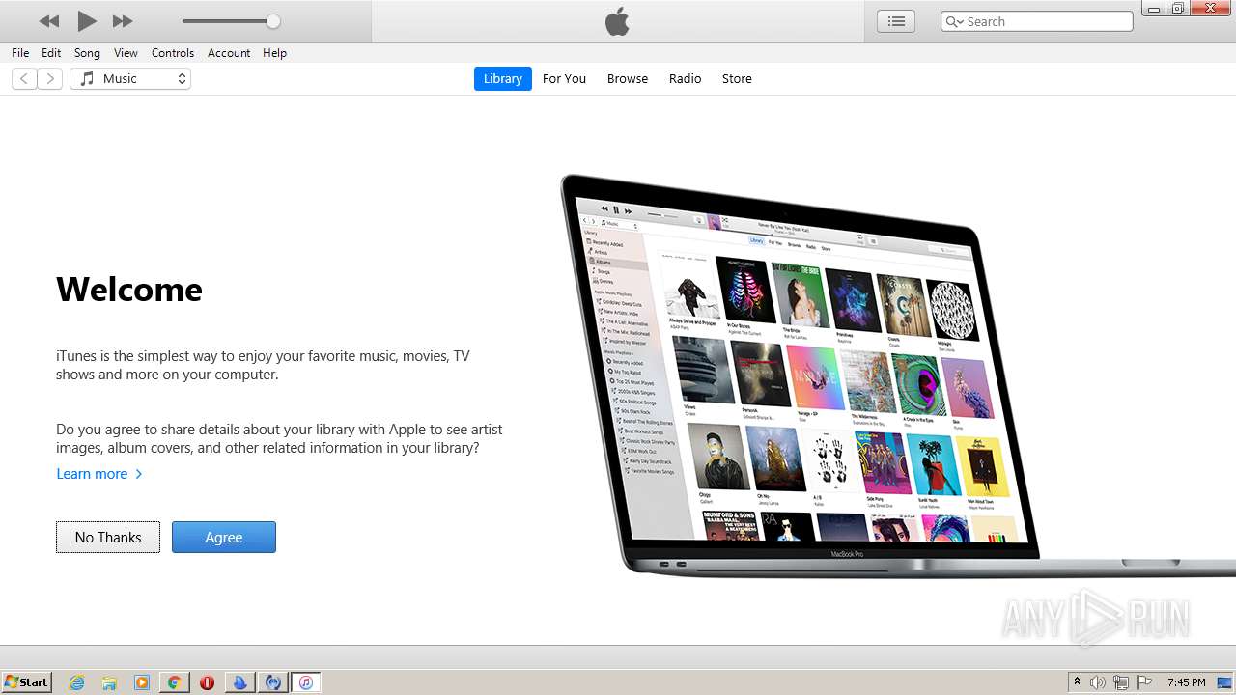Go forward with the right arrow button

50,79
